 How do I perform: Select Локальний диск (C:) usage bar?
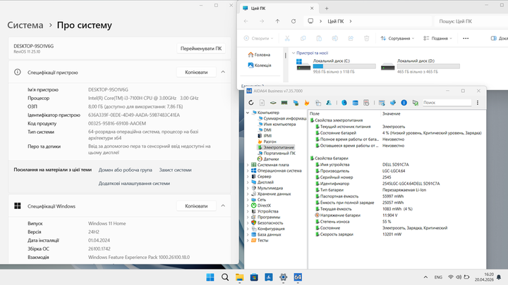coord(344,67)
